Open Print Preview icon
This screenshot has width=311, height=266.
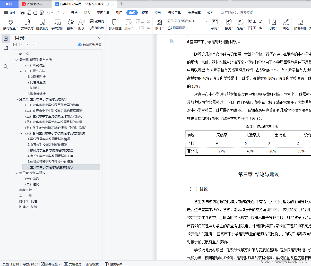[x=42, y=13]
